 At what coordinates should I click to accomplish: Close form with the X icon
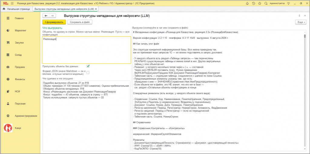coord(305,16)
